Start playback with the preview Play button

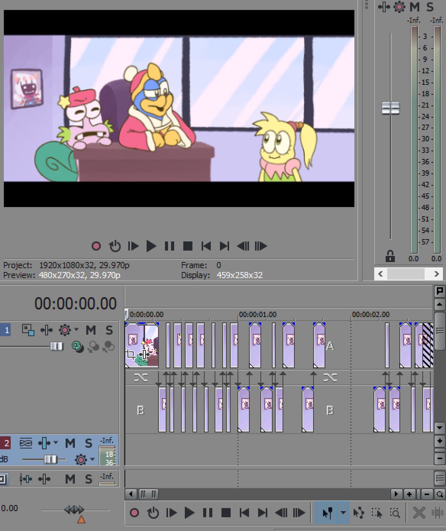151,246
